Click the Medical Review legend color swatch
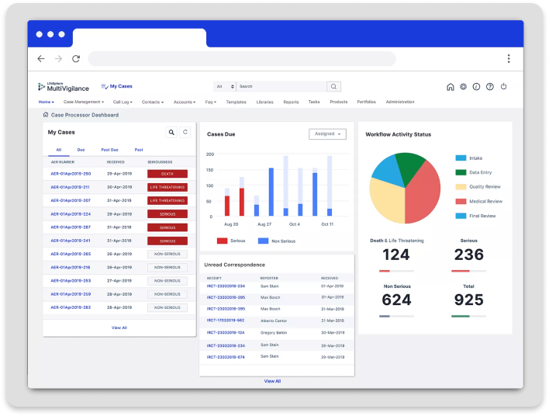The width and height of the screenshot is (549, 416). click(461, 202)
